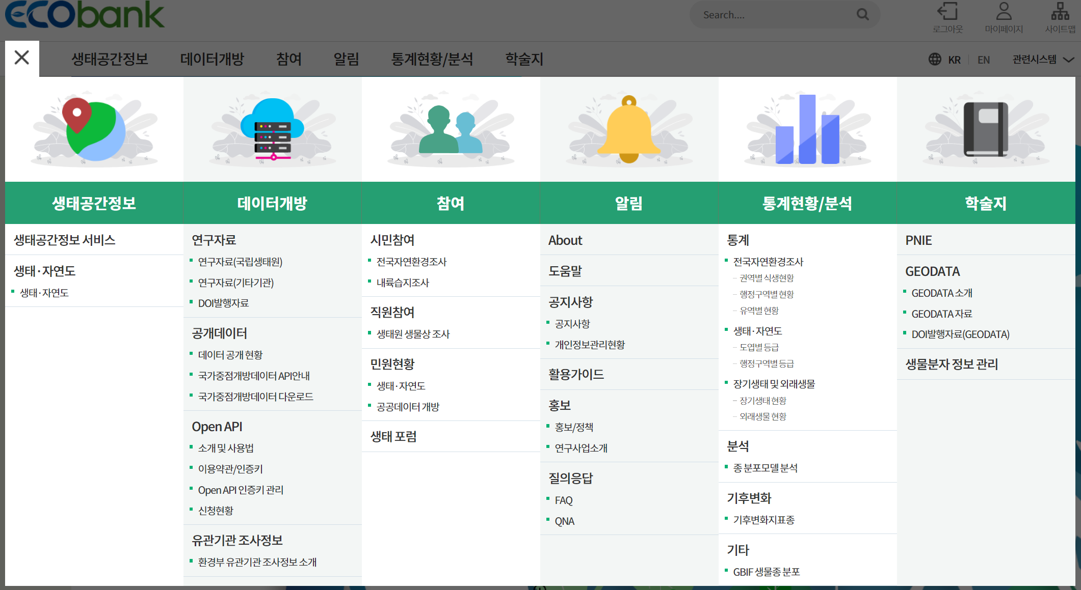Switch language to KR
Screen dimensions: 1081x590
(x=954, y=60)
